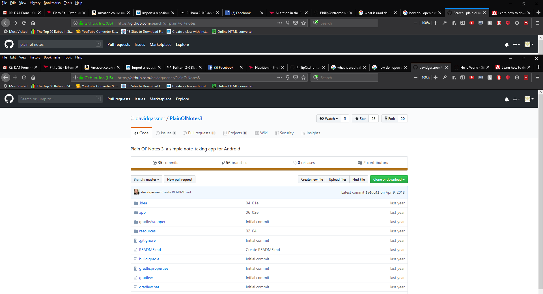Click Upload files button

click(338, 179)
